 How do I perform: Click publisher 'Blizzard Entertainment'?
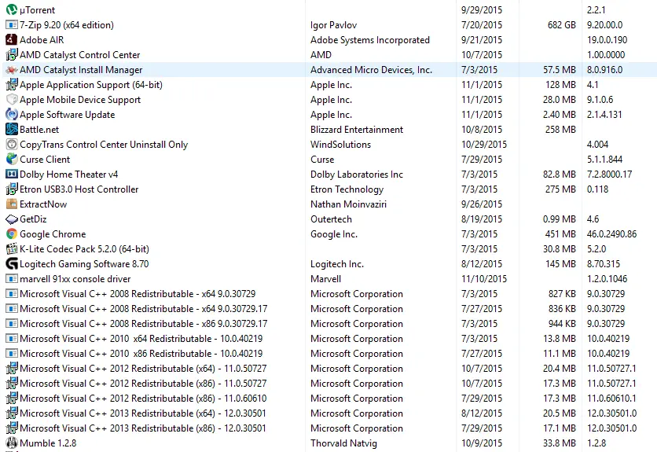coord(357,130)
